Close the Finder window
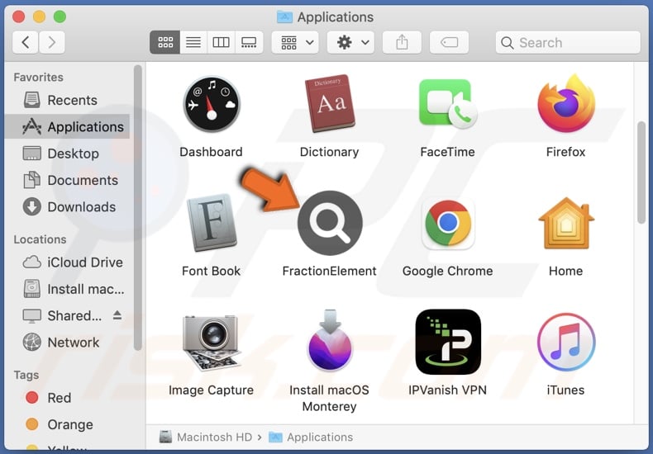This screenshot has height=454, width=653. tap(19, 17)
